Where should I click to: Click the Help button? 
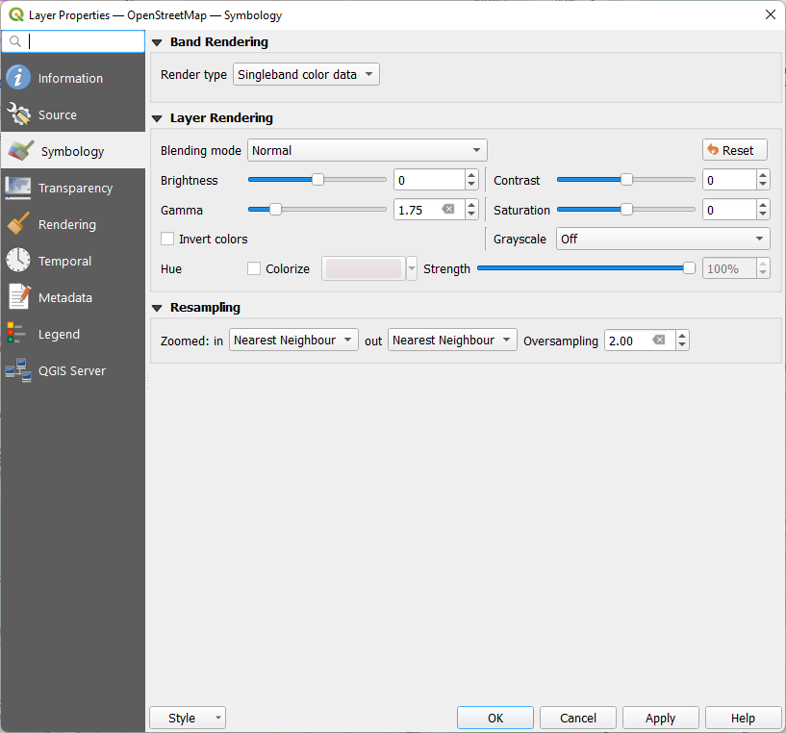[744, 718]
